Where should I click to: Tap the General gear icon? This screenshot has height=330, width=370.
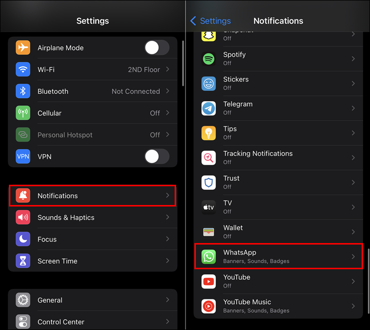click(23, 300)
